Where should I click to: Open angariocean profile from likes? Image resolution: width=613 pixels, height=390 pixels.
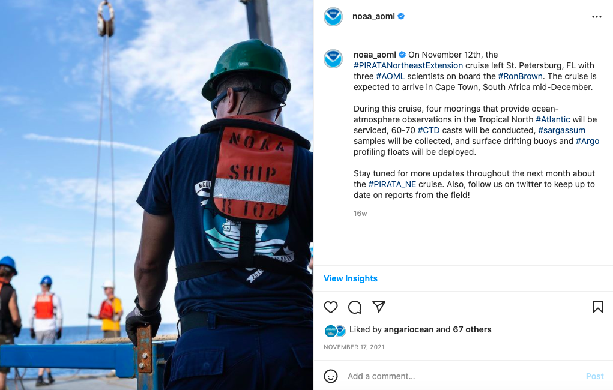[x=409, y=329]
